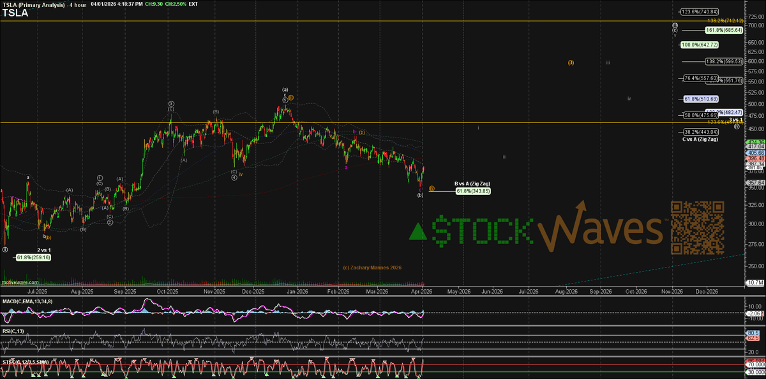Select the 161.8%(685.64) green Fibonacci label
Image resolution: width=766 pixels, height=379 pixels.
723,30
